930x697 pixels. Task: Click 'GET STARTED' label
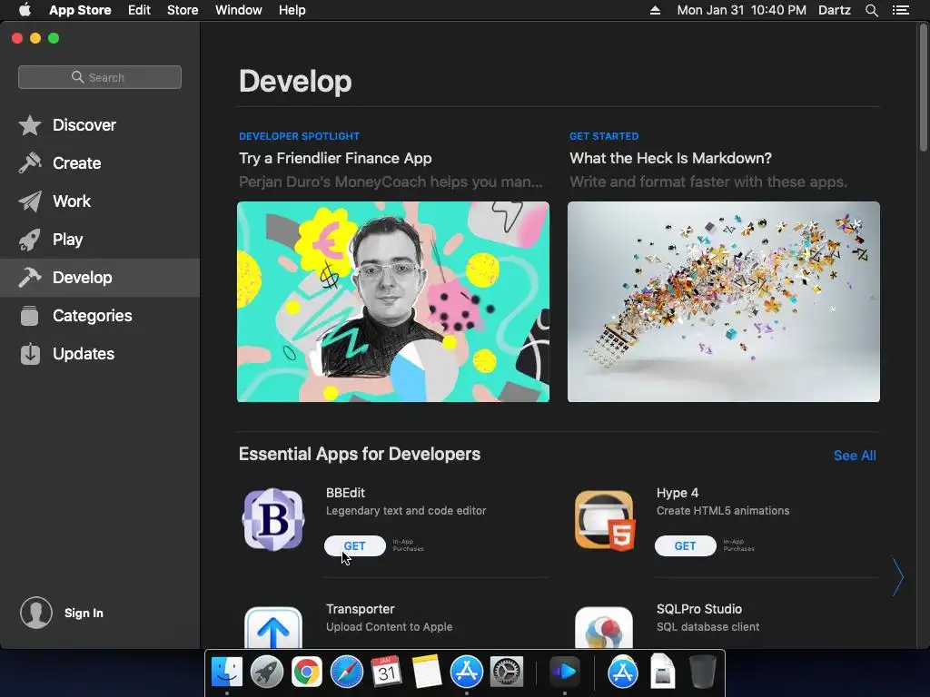click(604, 136)
